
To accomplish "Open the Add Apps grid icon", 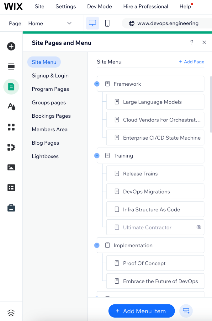I will pos(11,127).
